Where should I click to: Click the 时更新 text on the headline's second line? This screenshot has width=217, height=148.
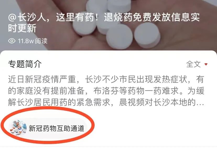pyautogui.click(x=22, y=28)
